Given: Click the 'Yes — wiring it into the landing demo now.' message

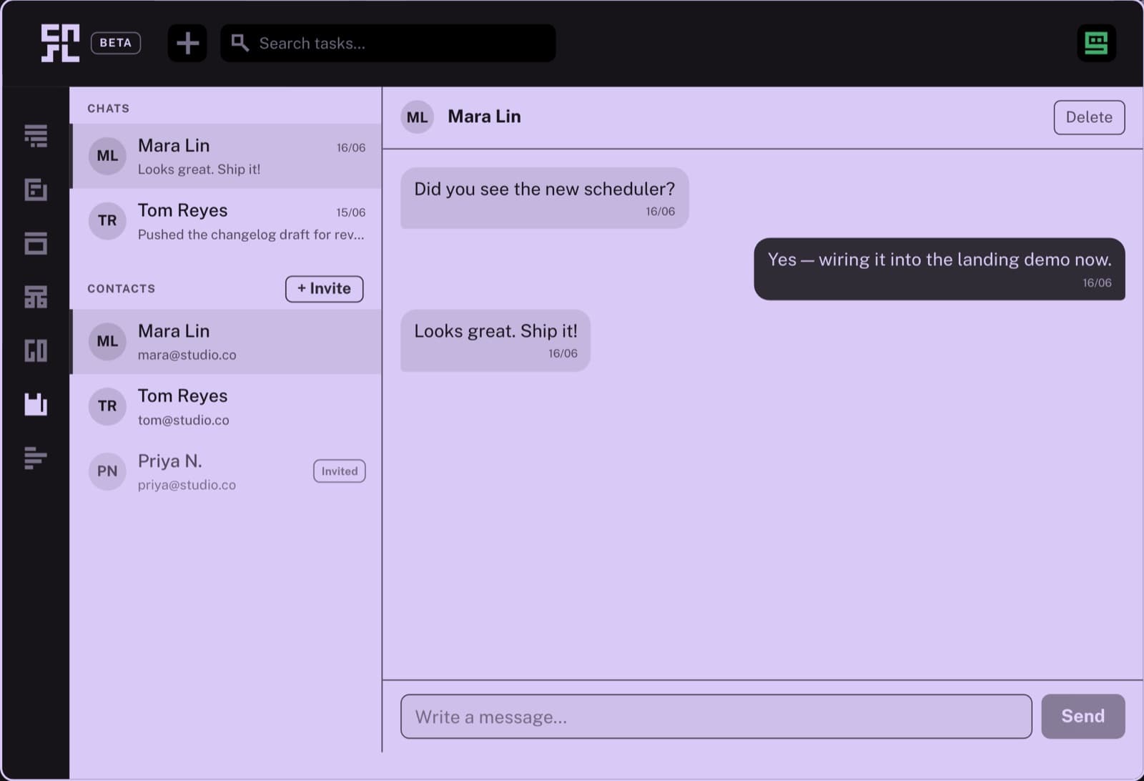Looking at the screenshot, I should (940, 269).
